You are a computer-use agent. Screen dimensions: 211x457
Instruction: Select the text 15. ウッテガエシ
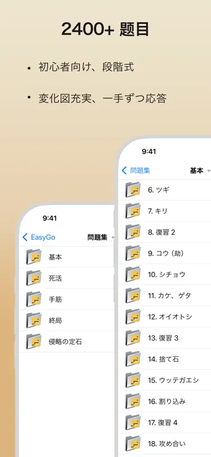point(173,380)
